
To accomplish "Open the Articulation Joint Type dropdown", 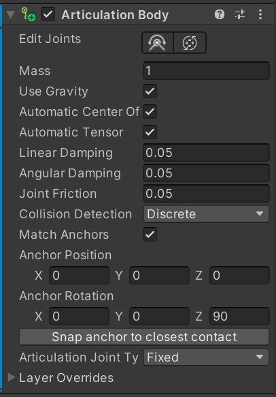I will pyautogui.click(x=206, y=357).
